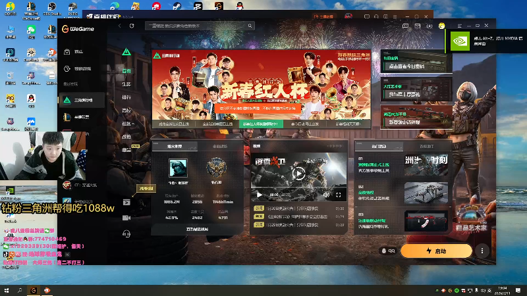This screenshot has width=527, height=296.
Task: Select Delta Force triangle game in sidebar
Action: pos(82,100)
